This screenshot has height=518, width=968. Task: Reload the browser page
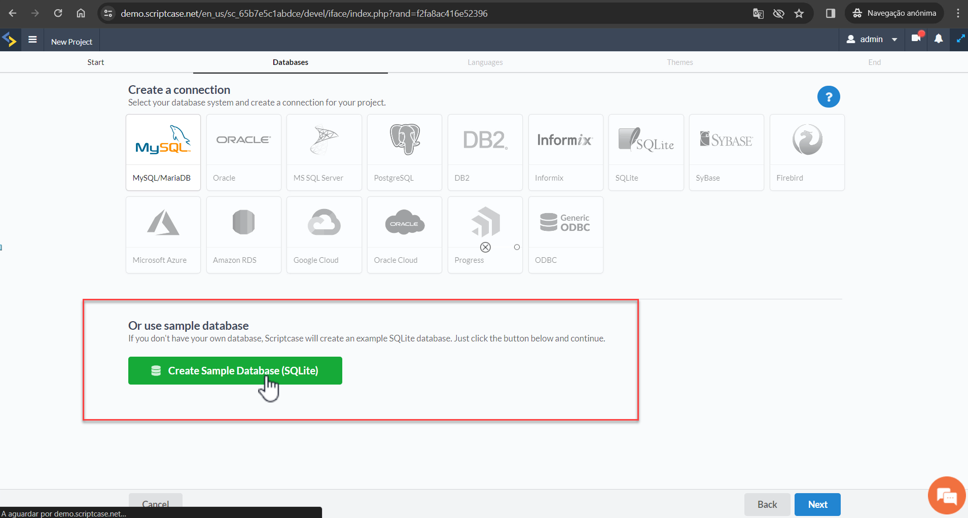[x=58, y=13]
